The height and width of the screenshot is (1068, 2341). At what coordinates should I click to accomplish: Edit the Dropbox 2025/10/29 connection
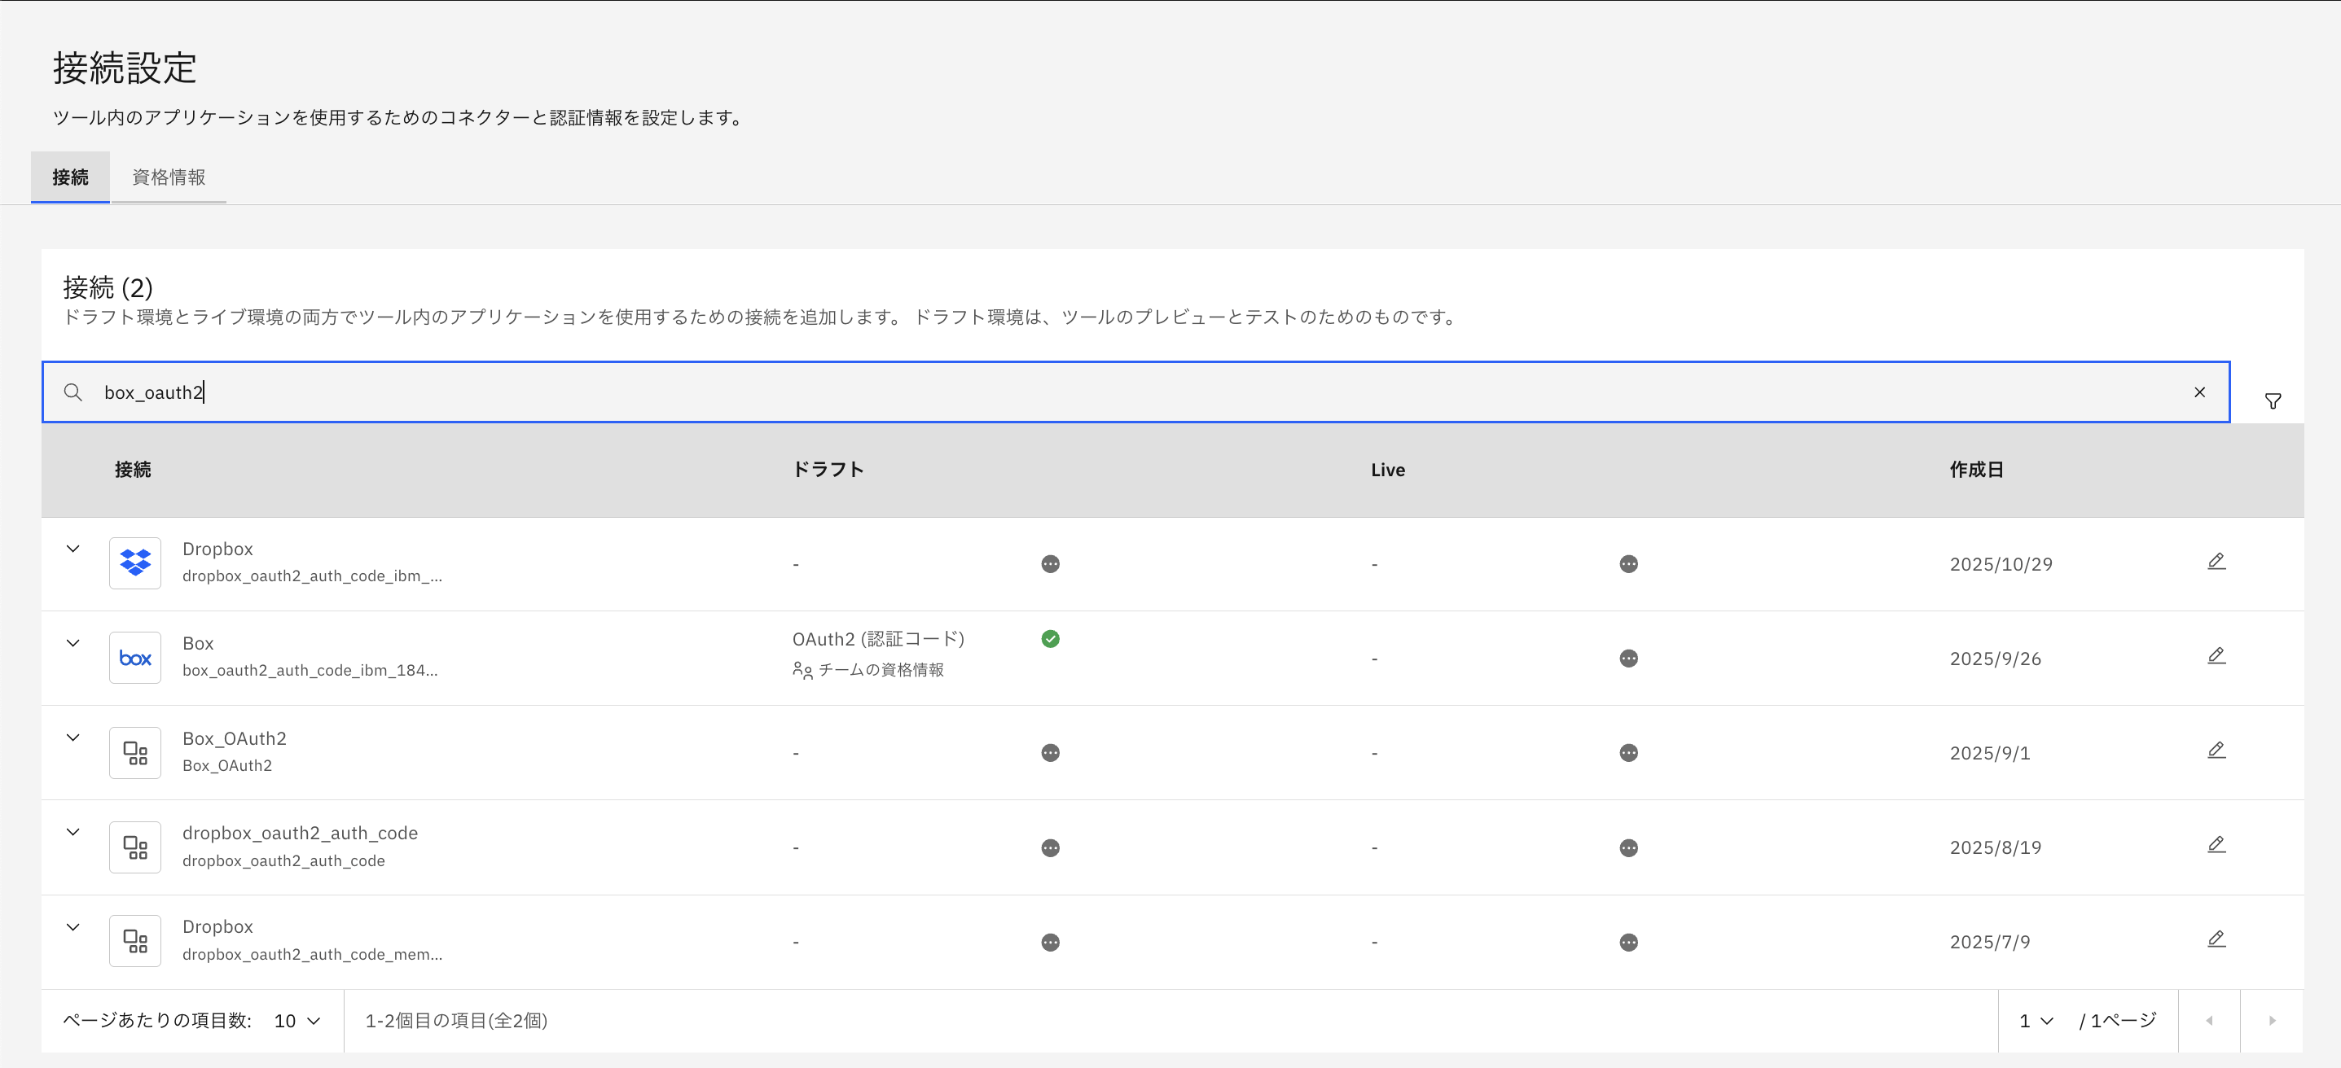click(x=2216, y=562)
